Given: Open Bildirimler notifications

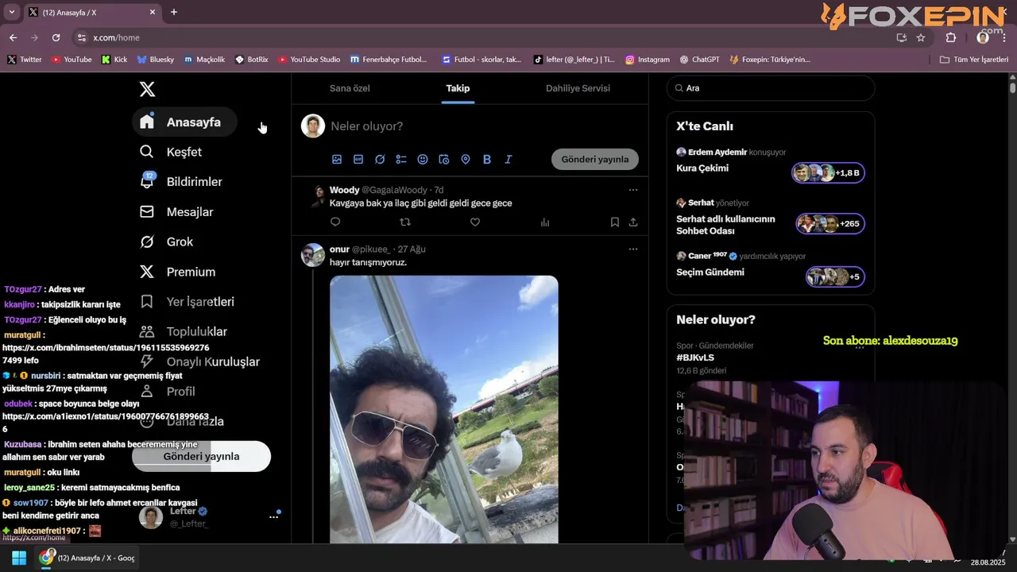Looking at the screenshot, I should [181, 182].
